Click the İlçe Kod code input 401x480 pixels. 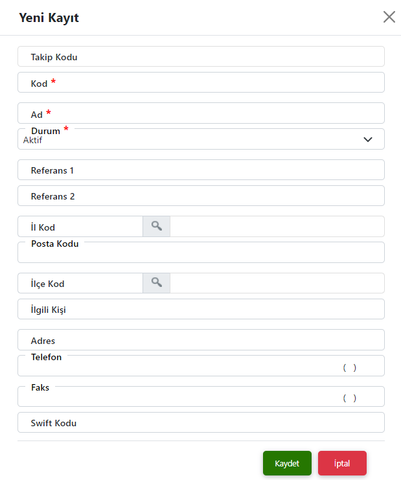pos(80,283)
